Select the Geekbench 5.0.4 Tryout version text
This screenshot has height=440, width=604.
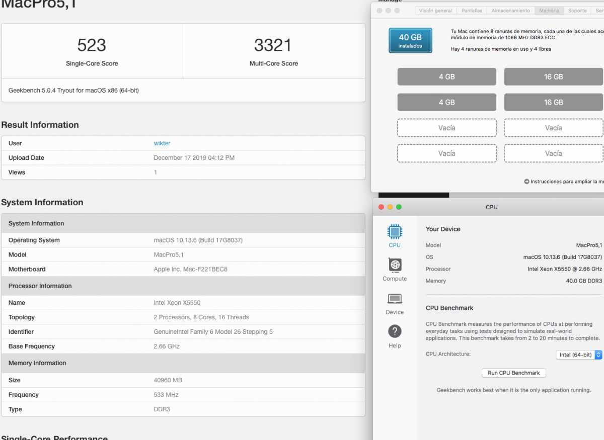coord(73,91)
